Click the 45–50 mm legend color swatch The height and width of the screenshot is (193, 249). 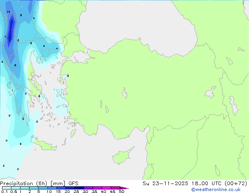(x=115, y=188)
